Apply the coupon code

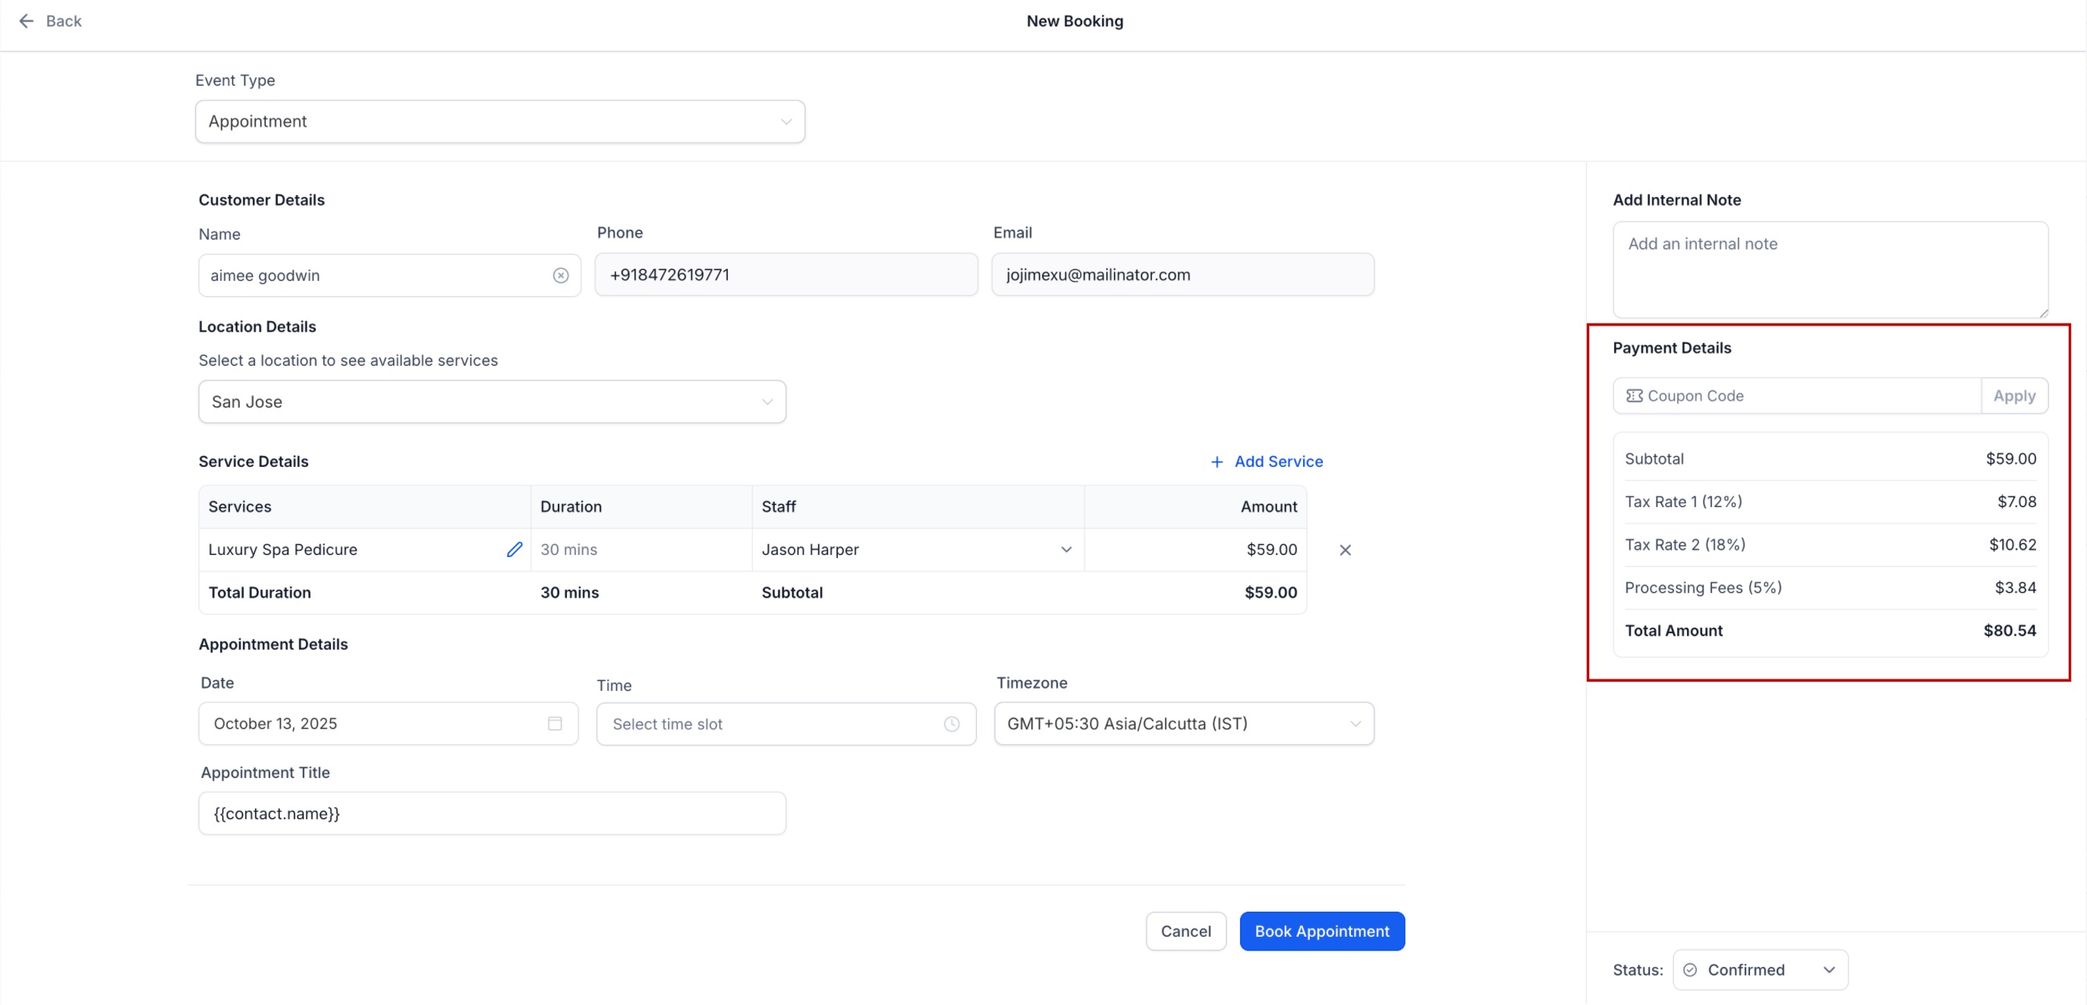2013,395
